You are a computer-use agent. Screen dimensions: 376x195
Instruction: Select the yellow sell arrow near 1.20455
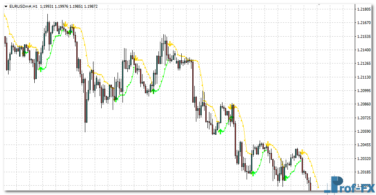click(x=268, y=144)
